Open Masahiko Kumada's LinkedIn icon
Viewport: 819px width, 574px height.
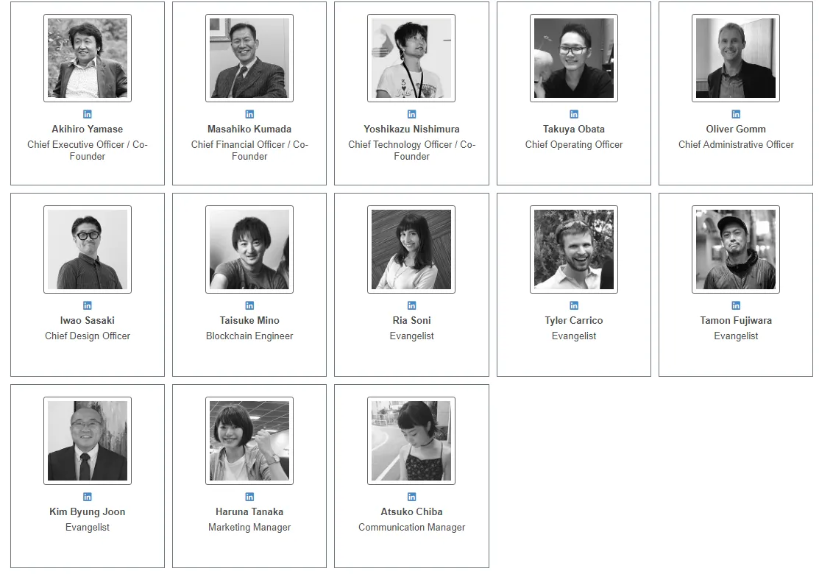249,114
